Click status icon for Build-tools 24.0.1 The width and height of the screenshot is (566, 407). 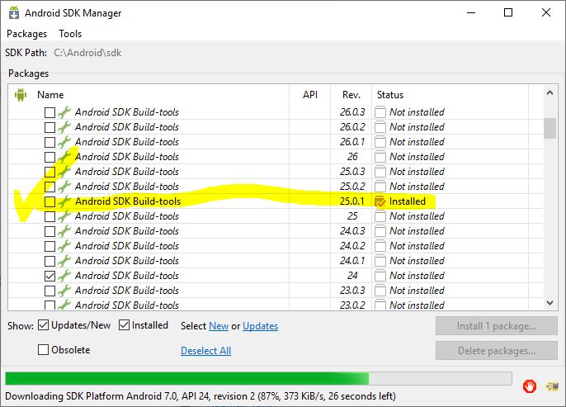pos(380,261)
